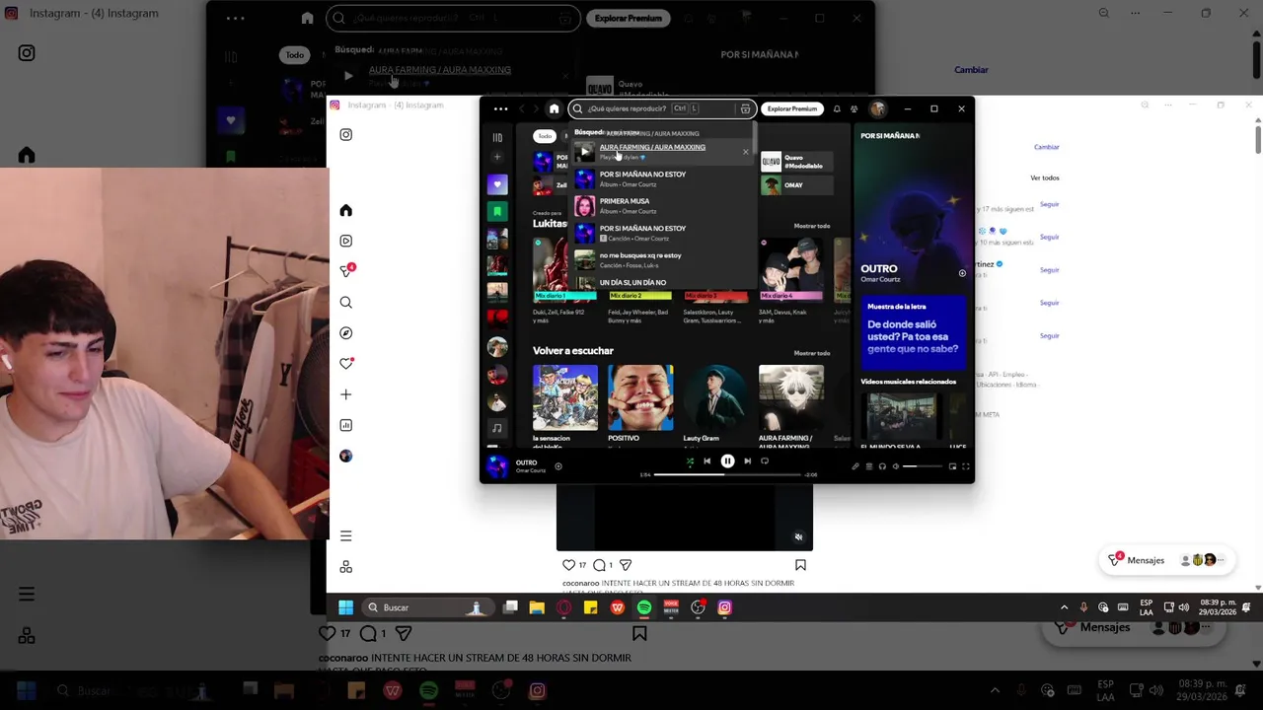Open Spotify notifications bell in front window

tap(837, 108)
